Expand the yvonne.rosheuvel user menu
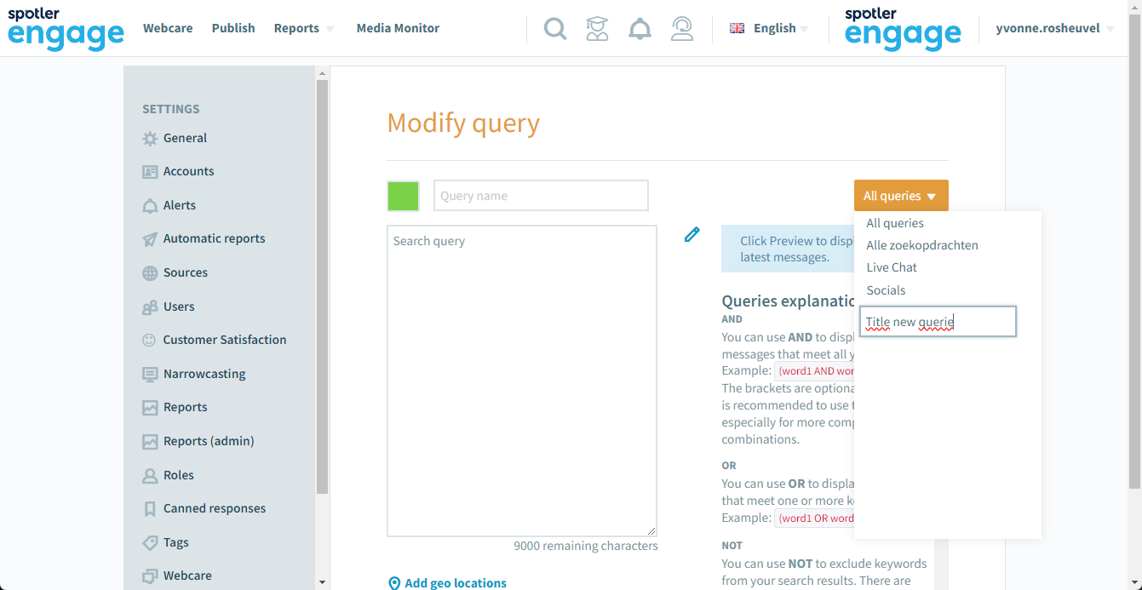 pyautogui.click(x=1054, y=28)
